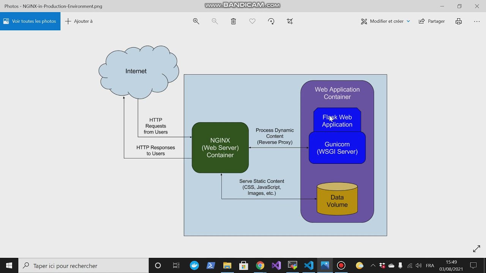Click the NGINX (Web Server) Container box
Screen dimensions: 486x273
(x=220, y=147)
